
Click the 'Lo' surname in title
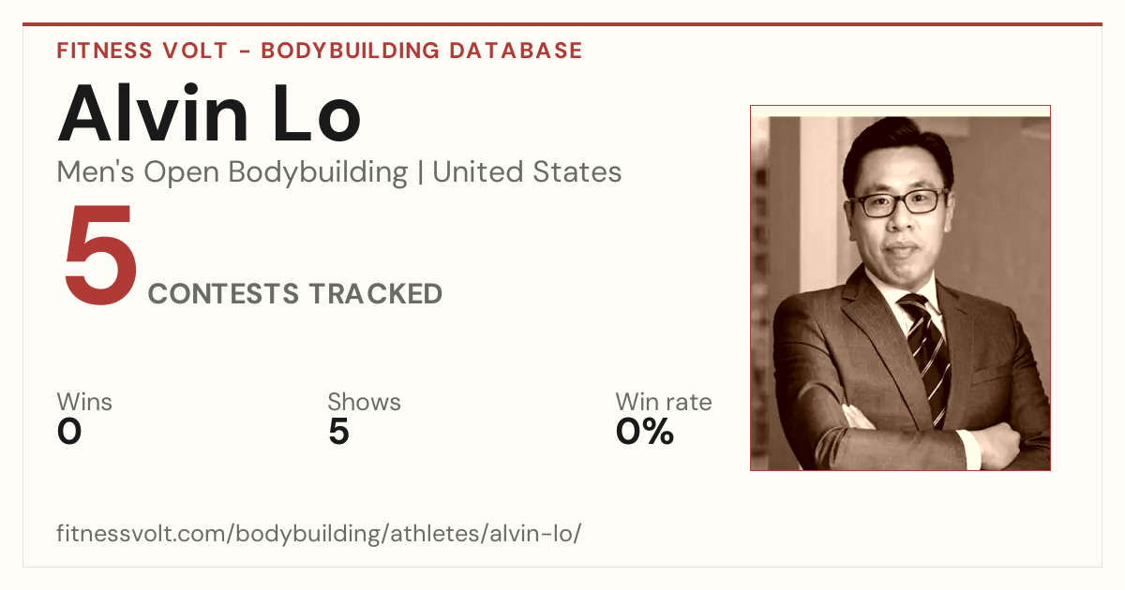(x=316, y=113)
